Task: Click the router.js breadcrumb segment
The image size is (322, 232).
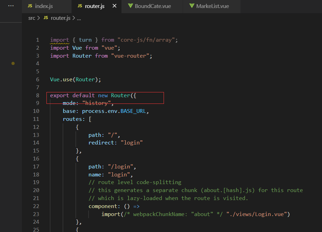Action: click(60, 18)
